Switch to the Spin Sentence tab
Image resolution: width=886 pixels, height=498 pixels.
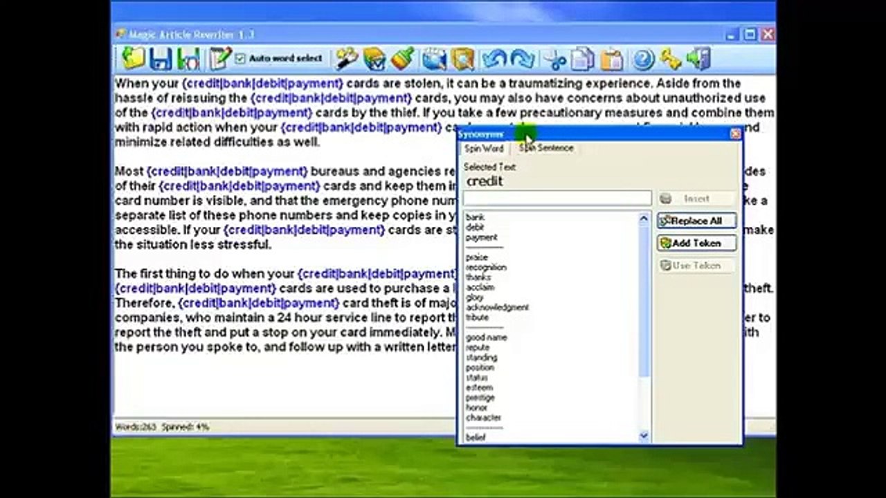(x=546, y=148)
